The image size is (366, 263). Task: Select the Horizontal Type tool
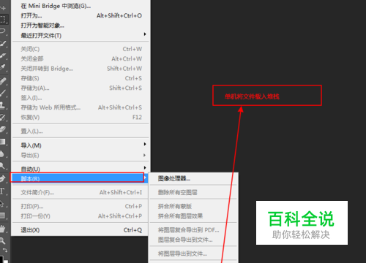click(3, 191)
